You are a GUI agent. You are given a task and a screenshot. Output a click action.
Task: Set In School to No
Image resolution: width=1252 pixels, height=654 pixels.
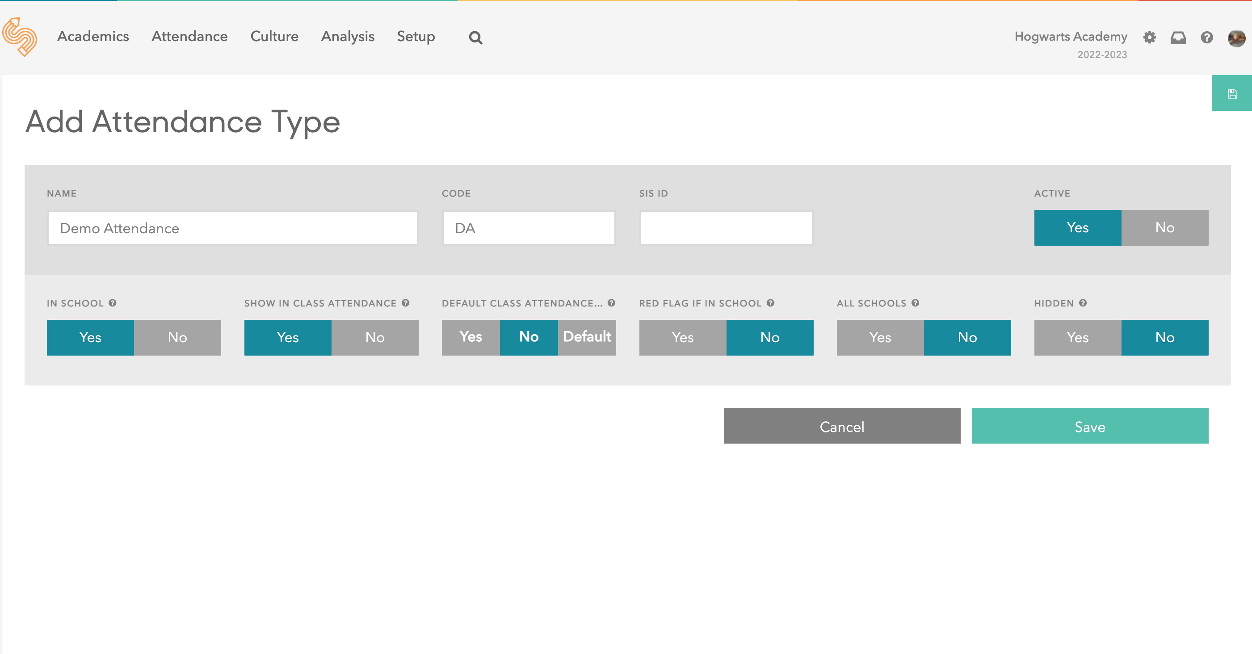point(177,337)
